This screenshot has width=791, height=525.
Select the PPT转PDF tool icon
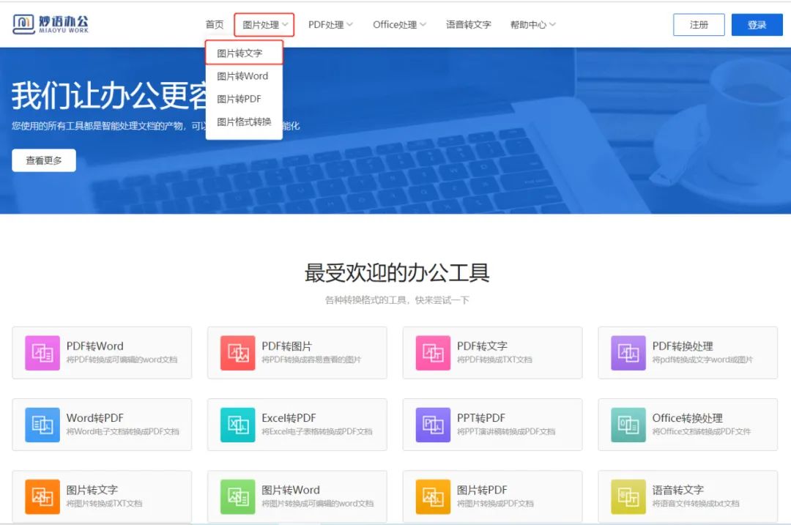433,424
